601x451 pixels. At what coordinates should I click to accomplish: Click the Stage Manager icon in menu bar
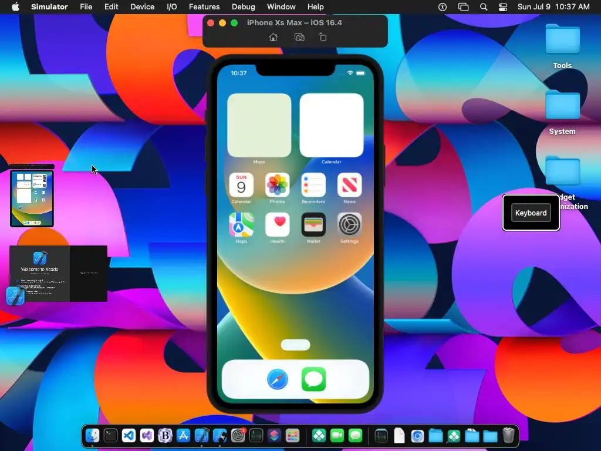coord(463,7)
